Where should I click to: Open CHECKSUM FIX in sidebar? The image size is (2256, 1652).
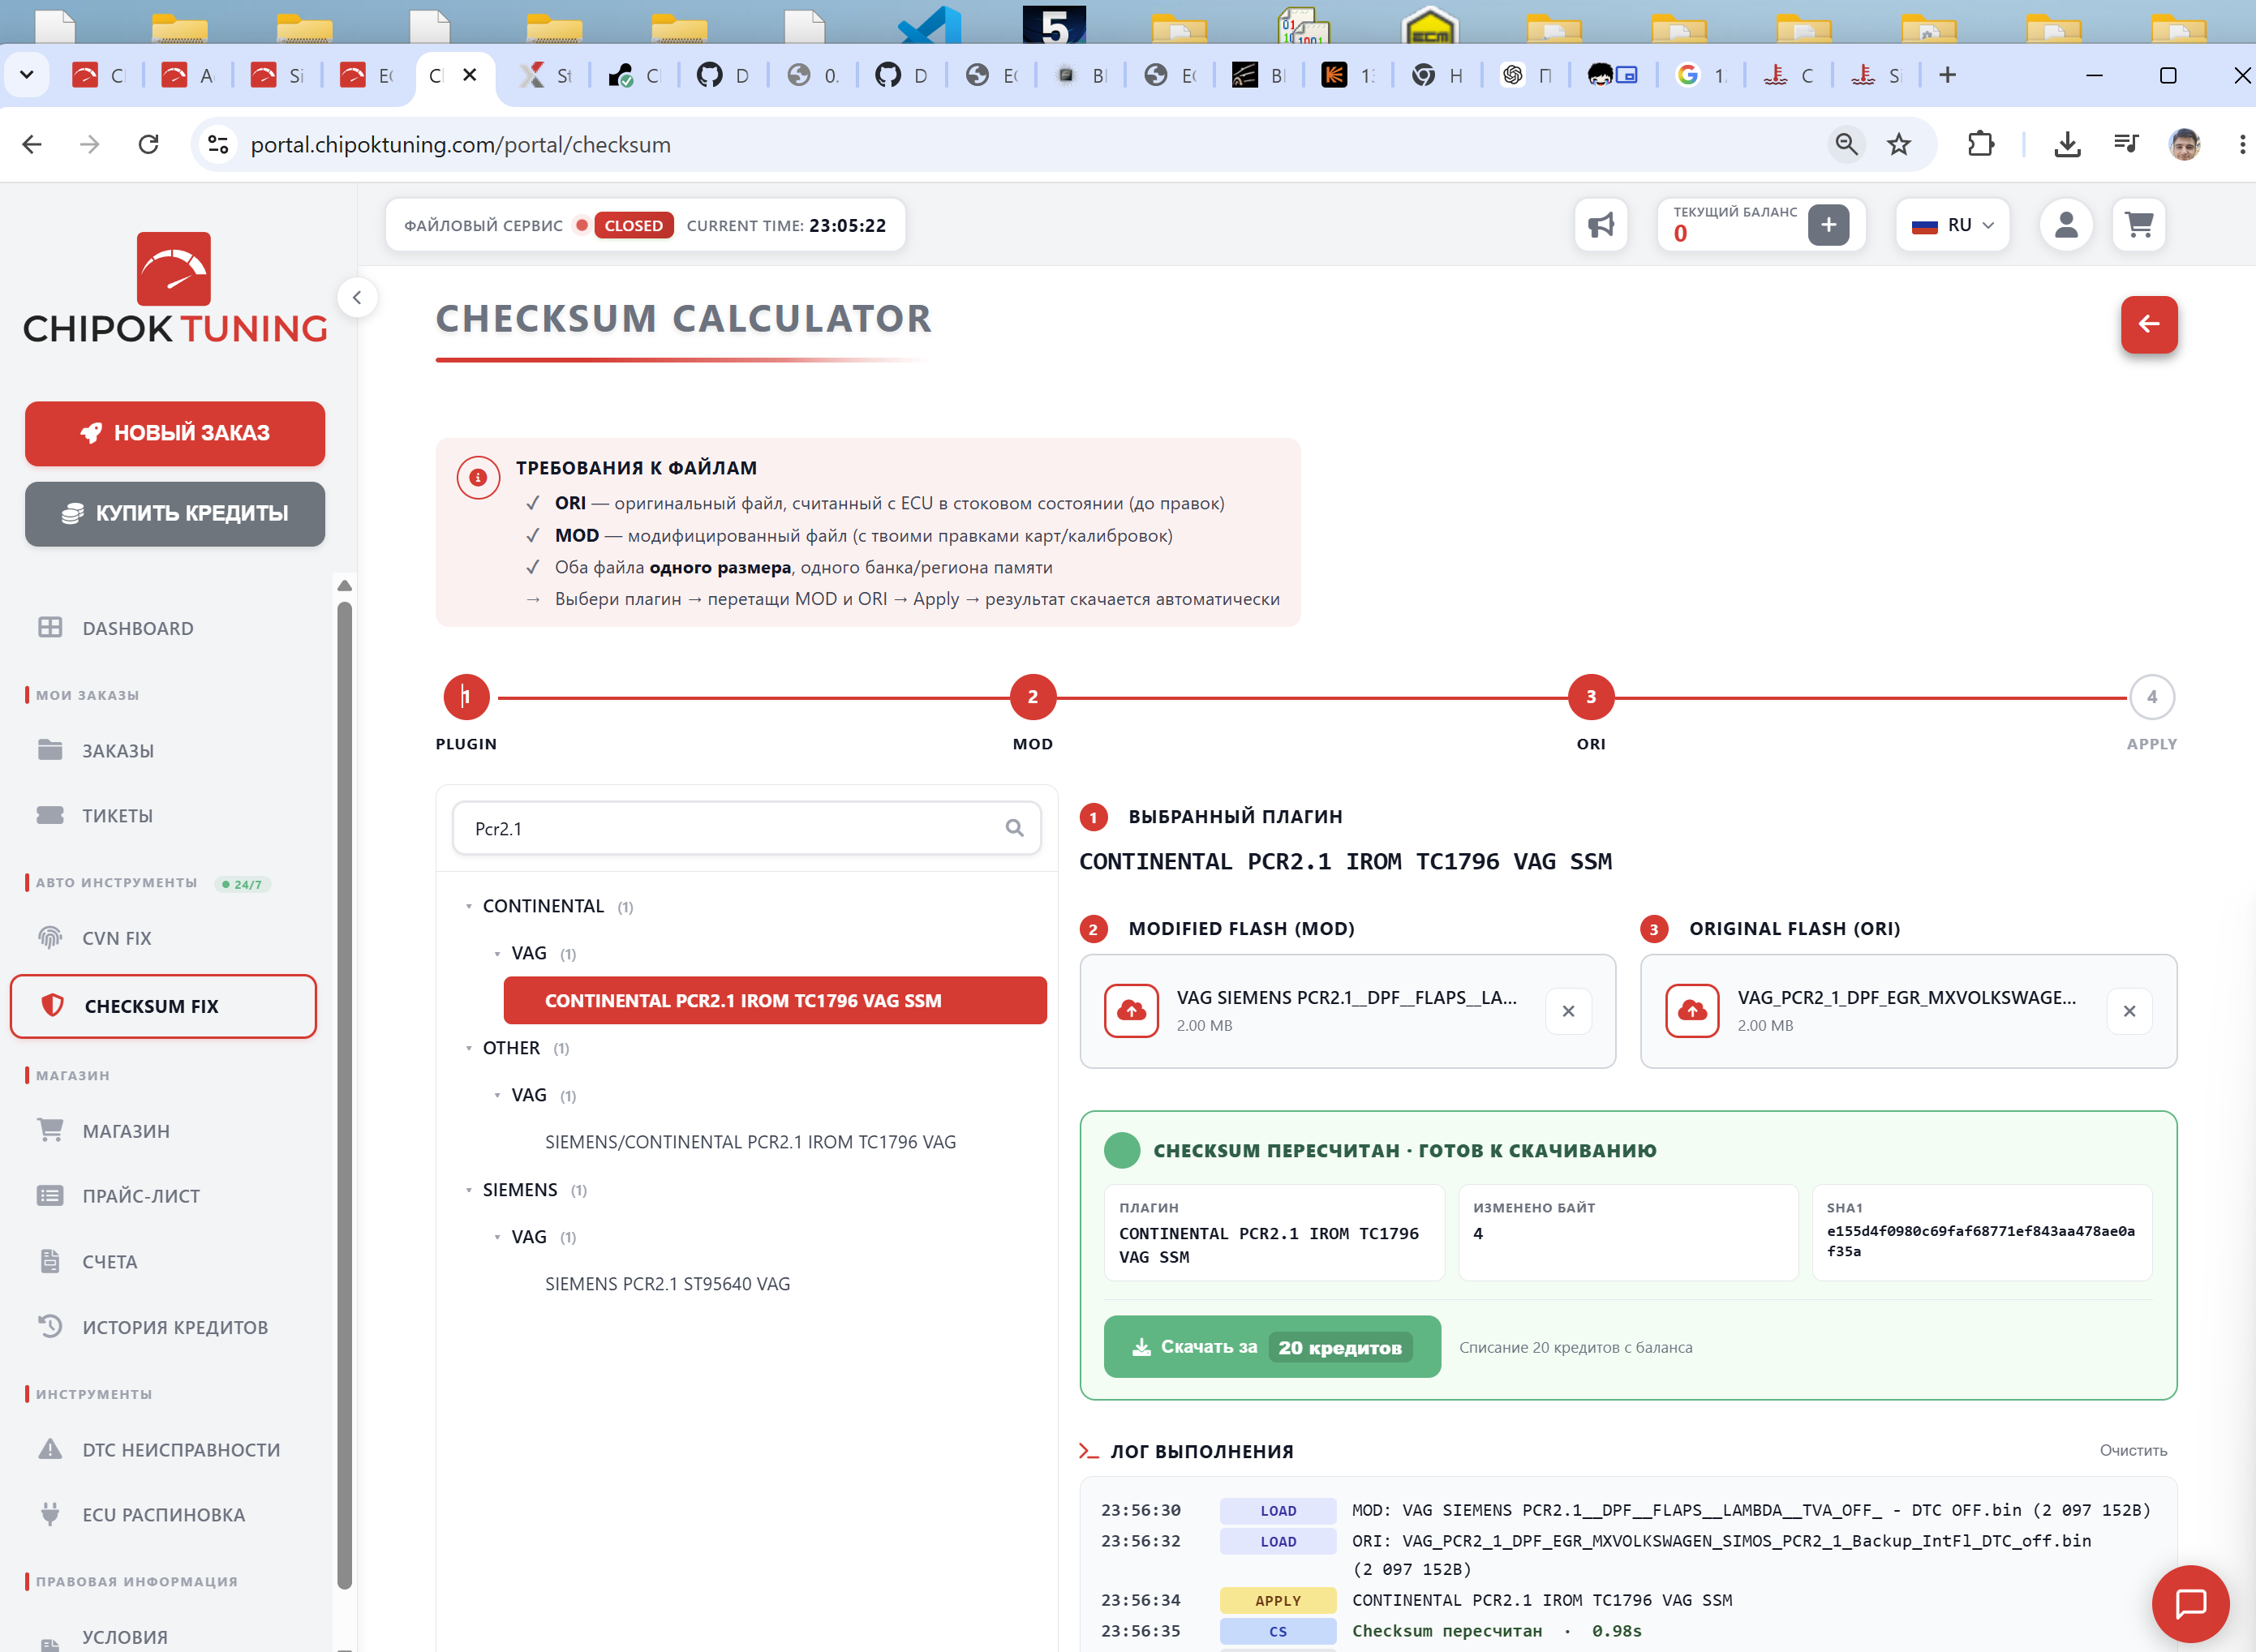pyautogui.click(x=163, y=1006)
